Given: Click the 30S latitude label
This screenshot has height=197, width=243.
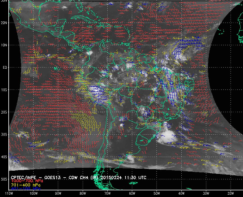Looking at the screenshot, I should coord(4,135).
